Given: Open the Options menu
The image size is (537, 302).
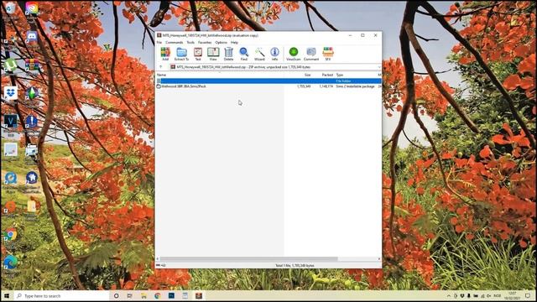Looking at the screenshot, I should pyautogui.click(x=221, y=43).
